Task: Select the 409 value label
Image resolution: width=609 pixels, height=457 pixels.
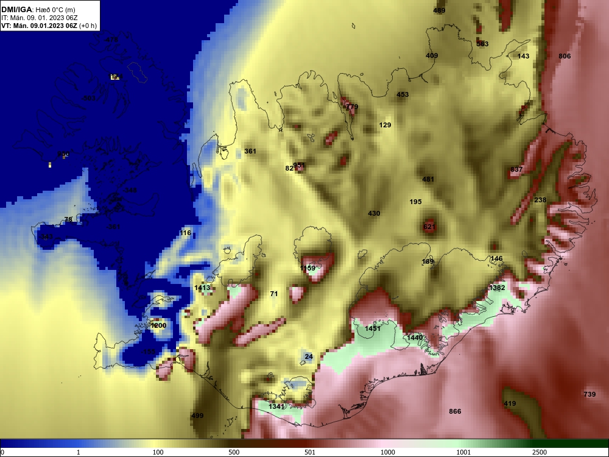Action: (x=432, y=55)
